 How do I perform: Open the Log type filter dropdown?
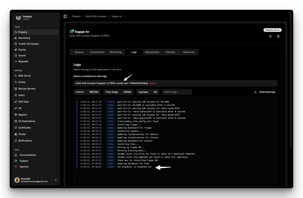147,92
